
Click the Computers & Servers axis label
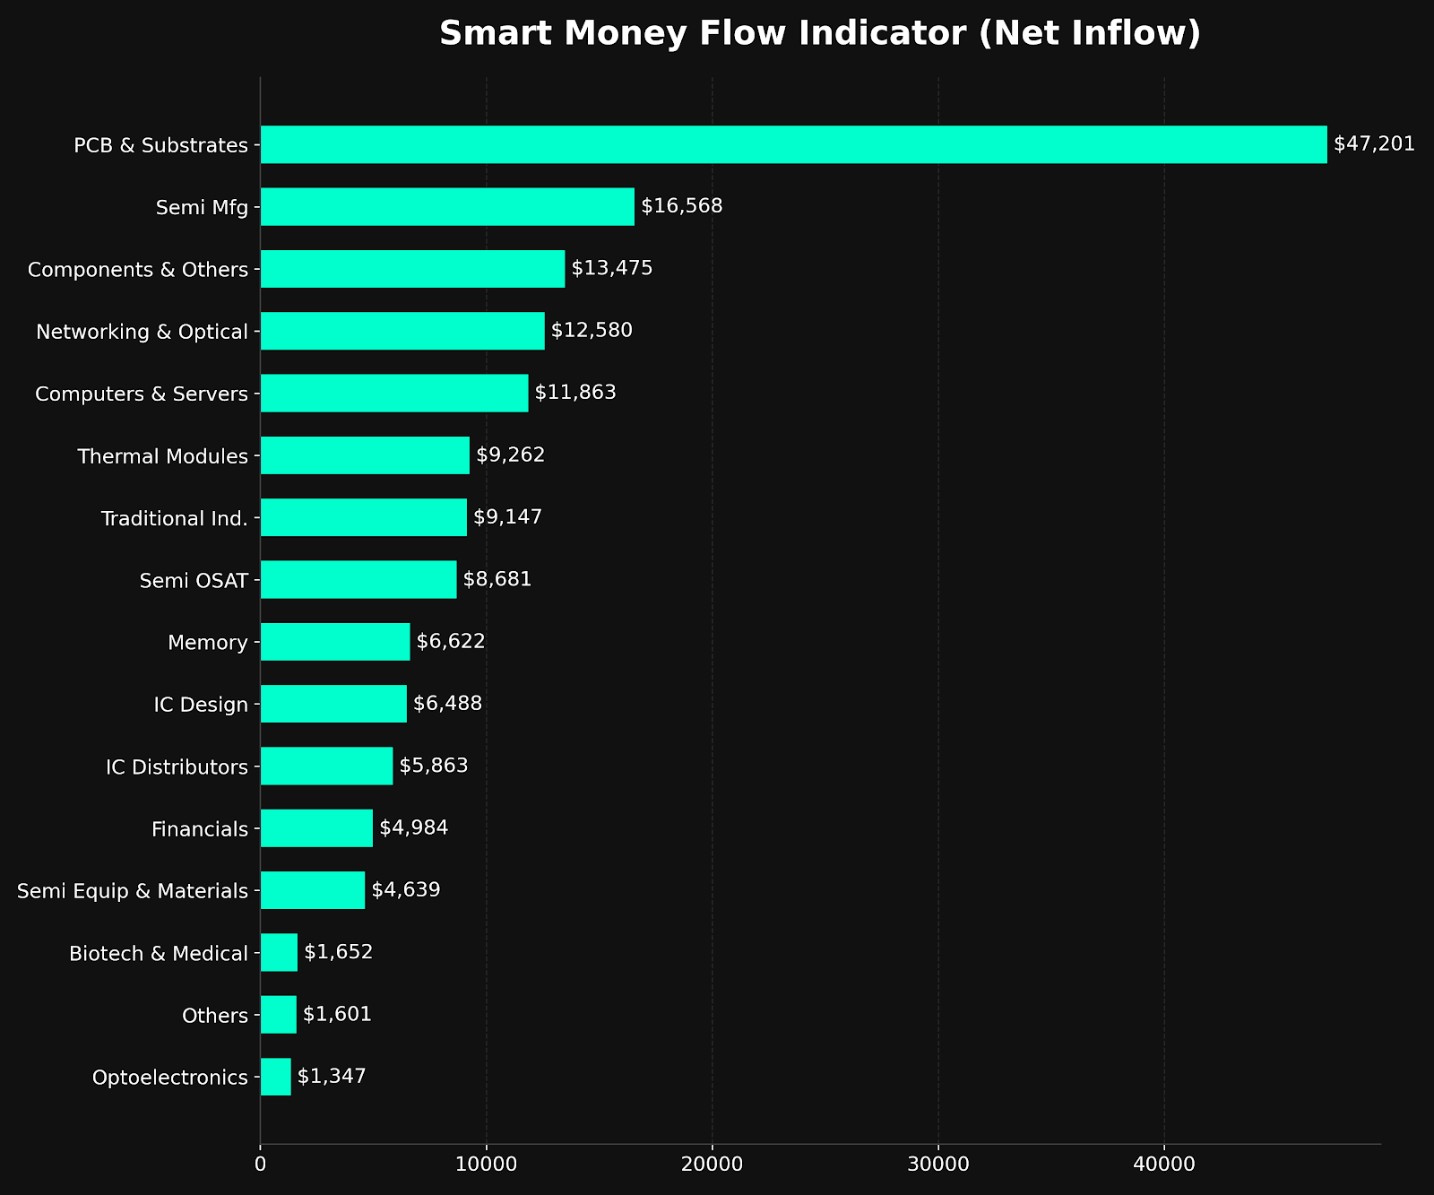point(141,394)
